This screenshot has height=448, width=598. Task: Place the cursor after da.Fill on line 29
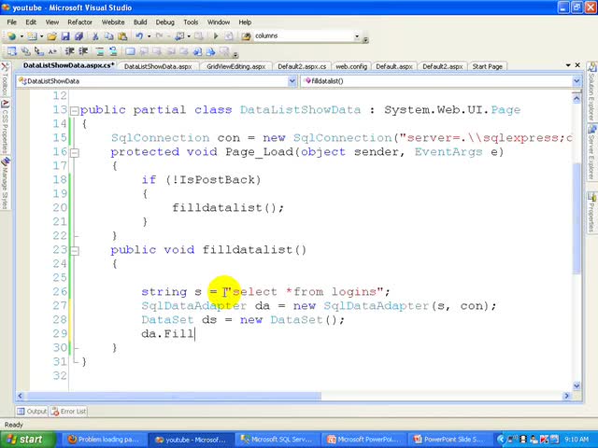pyautogui.click(x=195, y=334)
